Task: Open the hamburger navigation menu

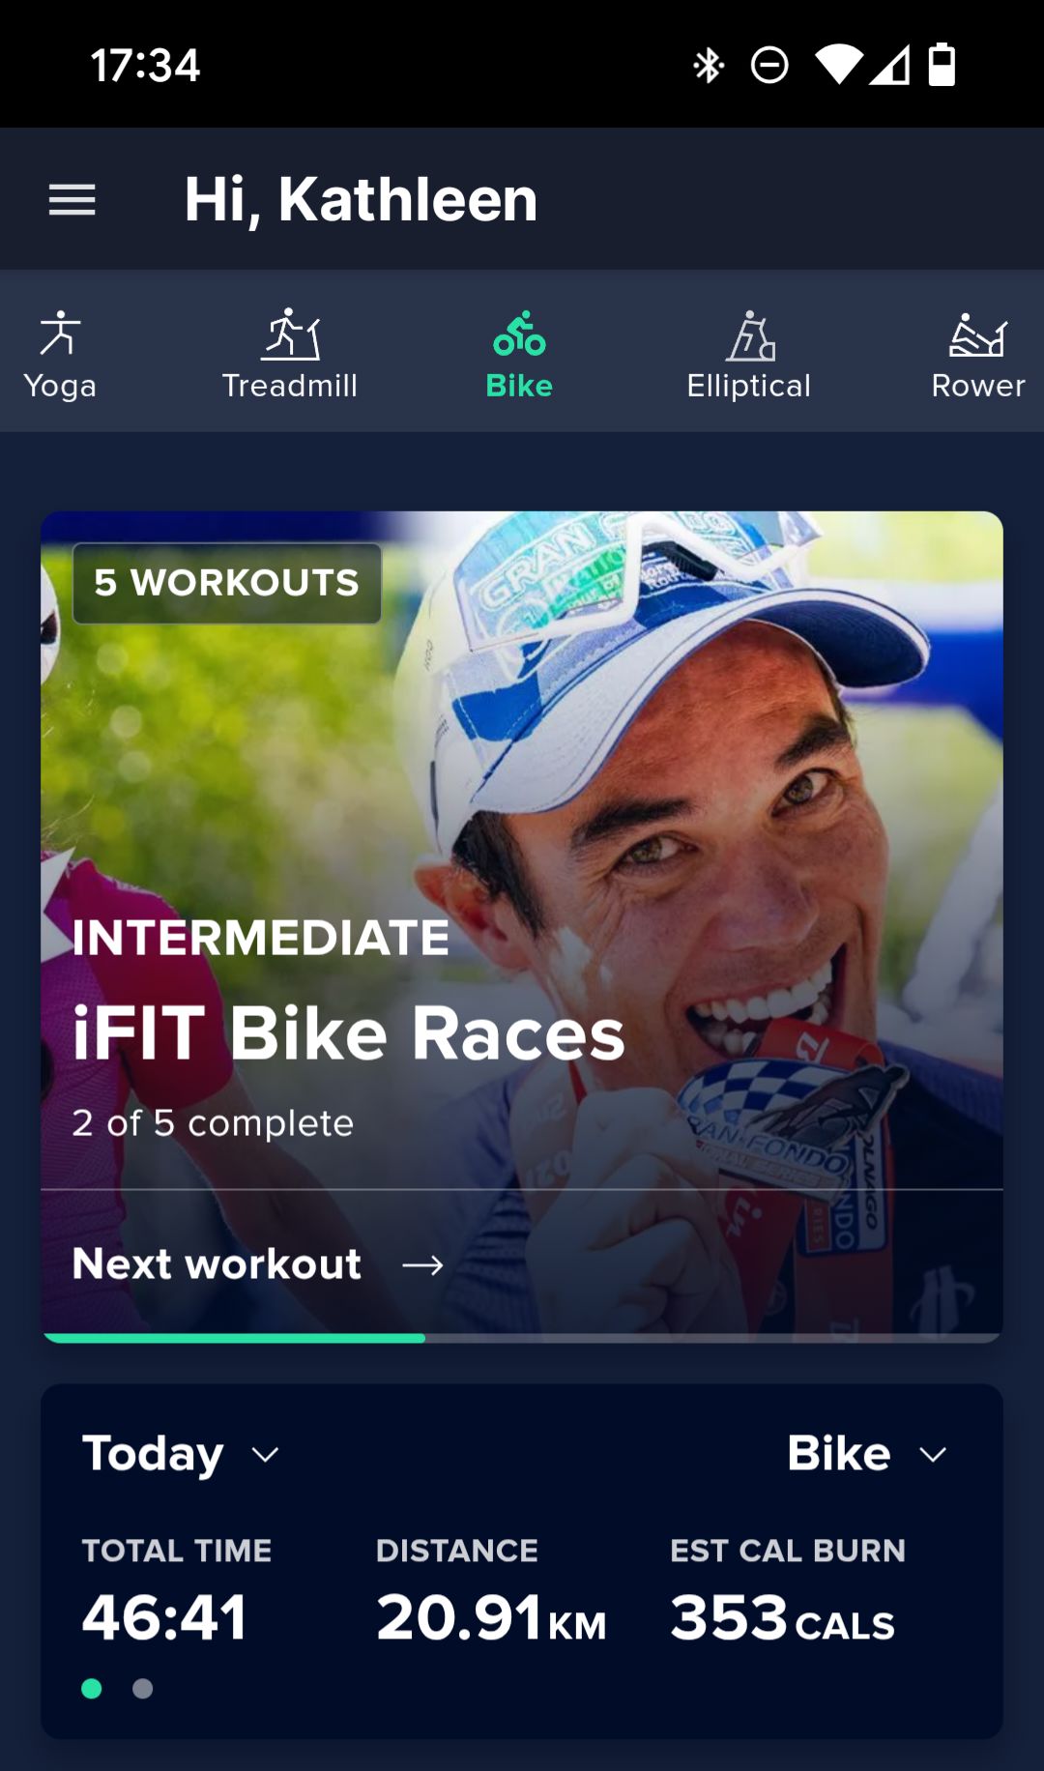Action: click(72, 200)
